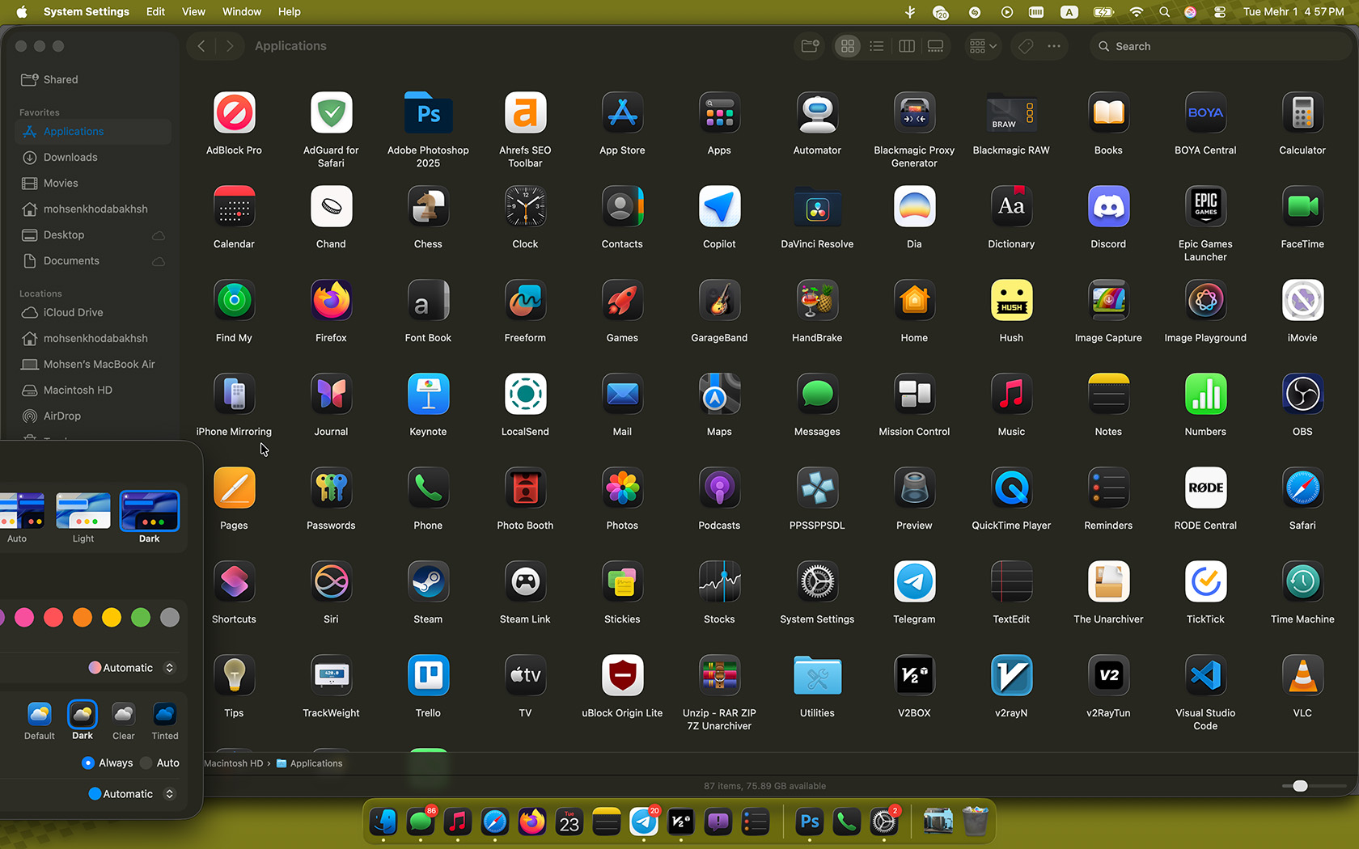Click the TickTick app icon

point(1205,582)
